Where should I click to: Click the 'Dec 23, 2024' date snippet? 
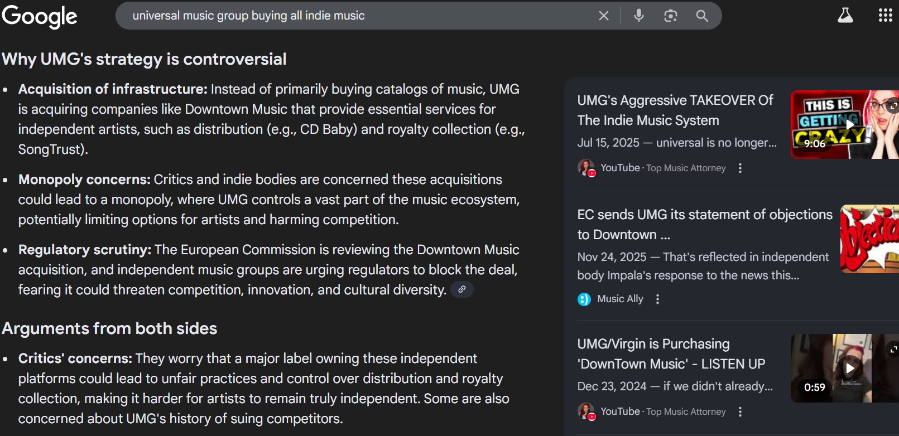[x=612, y=386]
